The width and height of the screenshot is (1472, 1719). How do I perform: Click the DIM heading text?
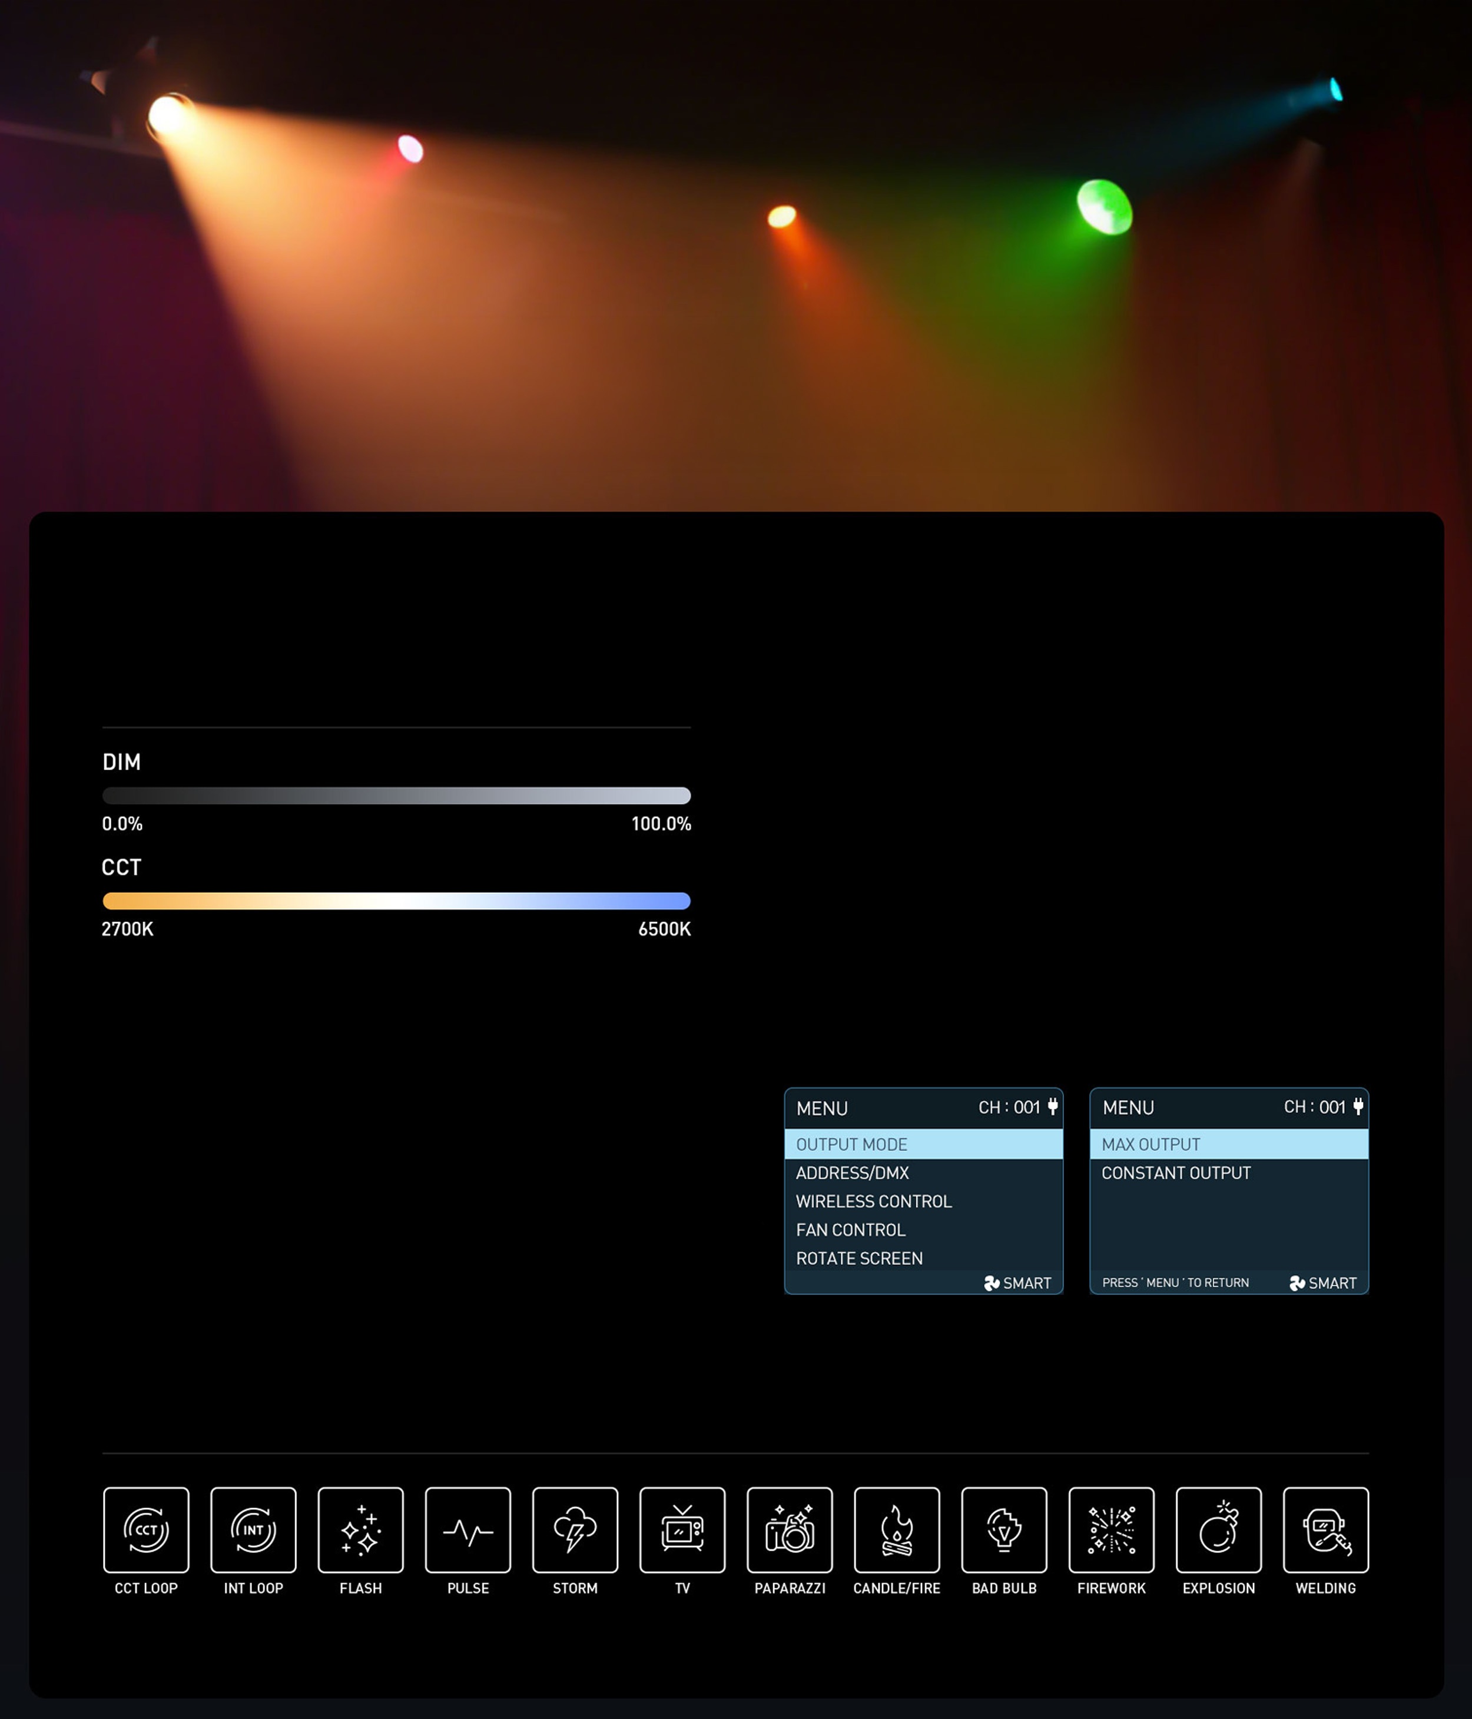coord(121,763)
